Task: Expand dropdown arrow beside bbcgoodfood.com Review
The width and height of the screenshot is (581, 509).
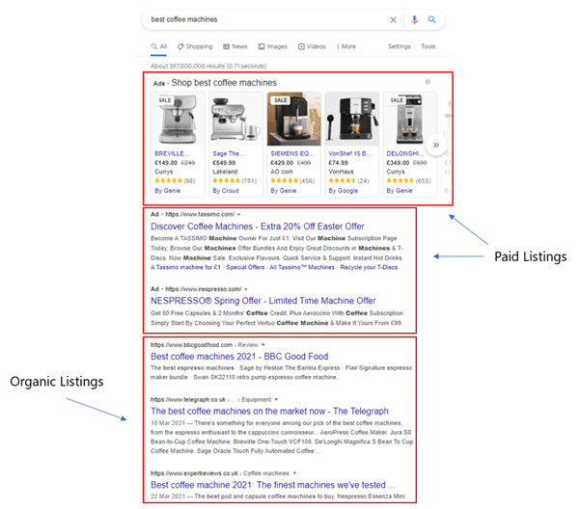Action: click(263, 345)
